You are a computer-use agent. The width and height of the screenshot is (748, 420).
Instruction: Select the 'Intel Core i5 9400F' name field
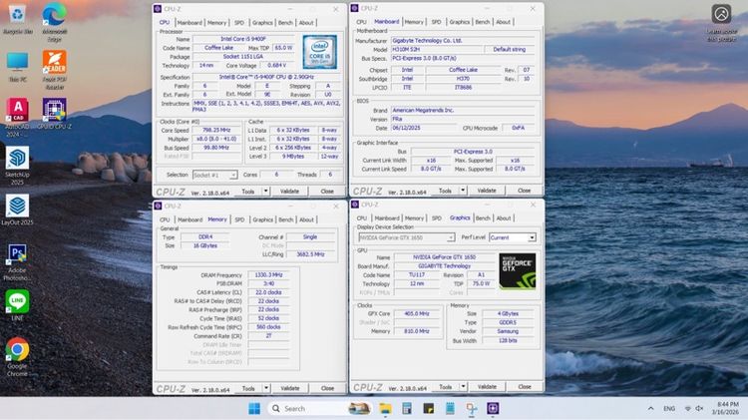(243, 39)
